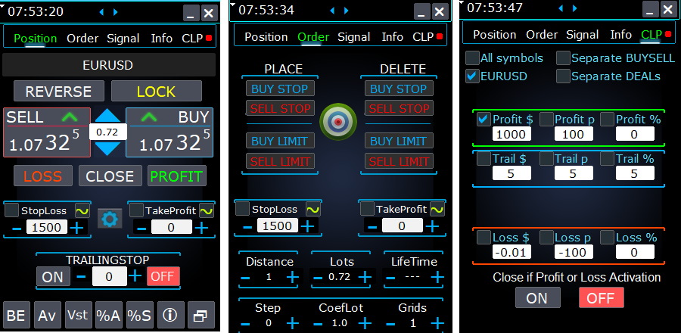
Task: Click the CLOSE button
Action: (x=110, y=176)
